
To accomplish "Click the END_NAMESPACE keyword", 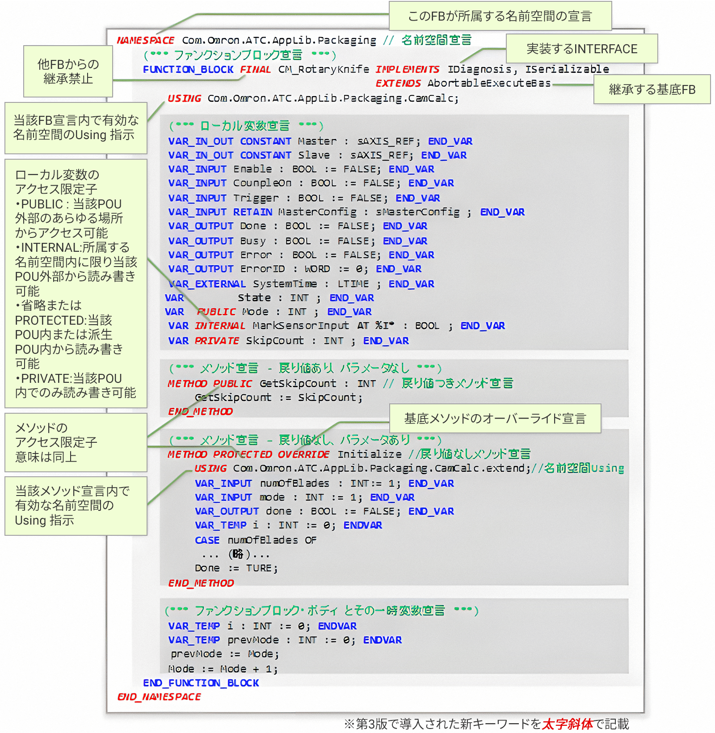I will tap(159, 697).
